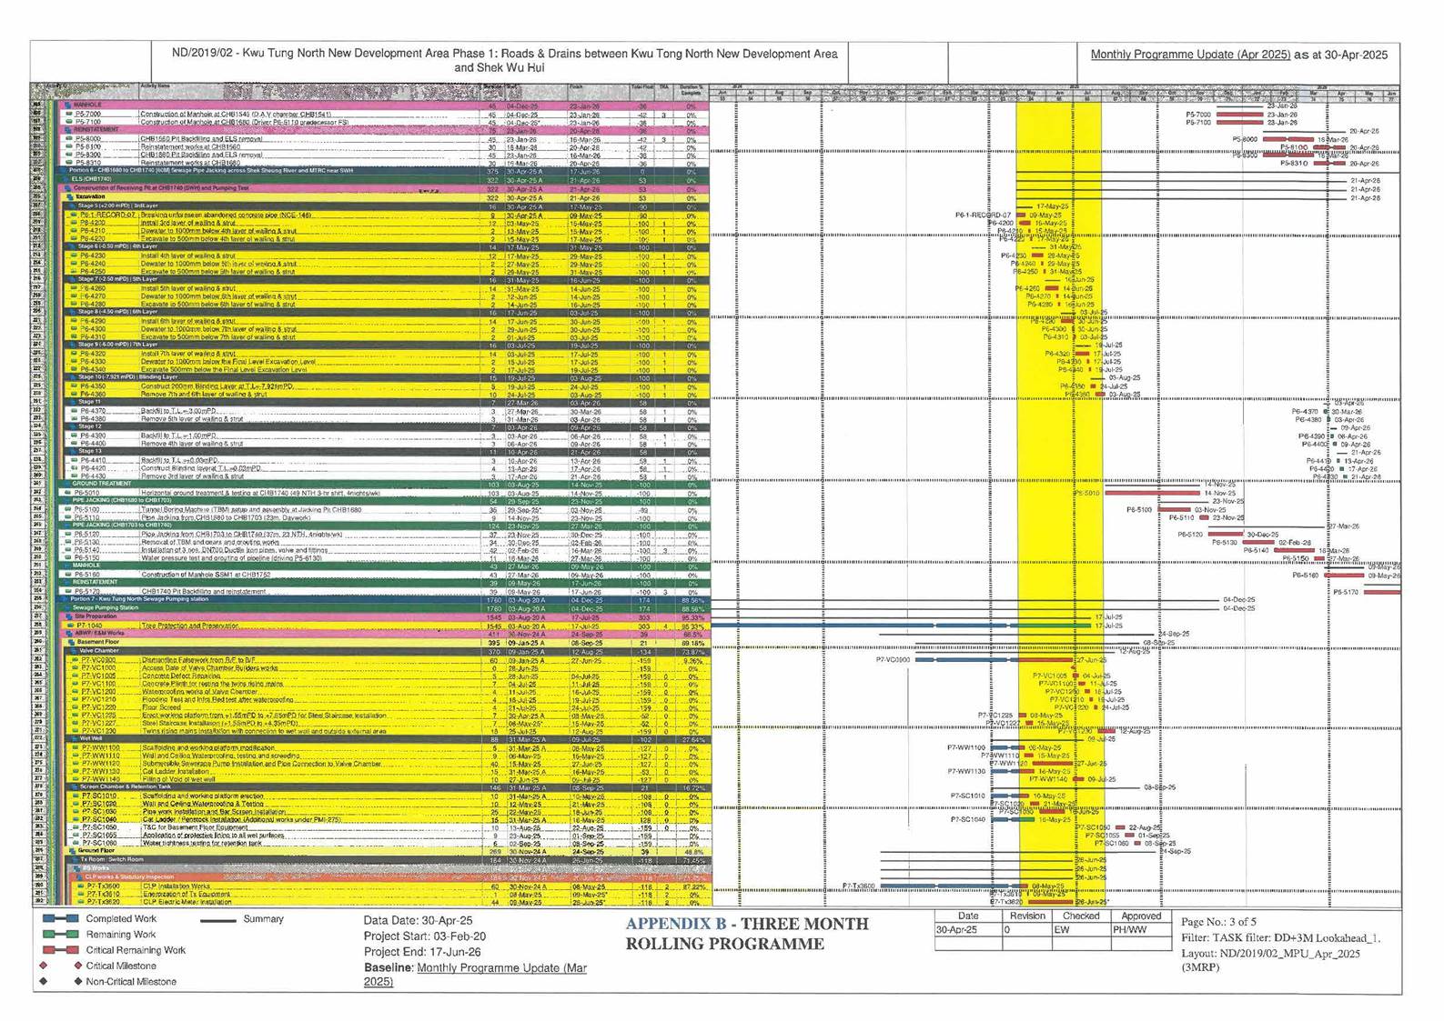Screen dimensions: 1444x1021
Task: Click Monthly Programme Update (Apr 2025) header text
Action: 1190,55
